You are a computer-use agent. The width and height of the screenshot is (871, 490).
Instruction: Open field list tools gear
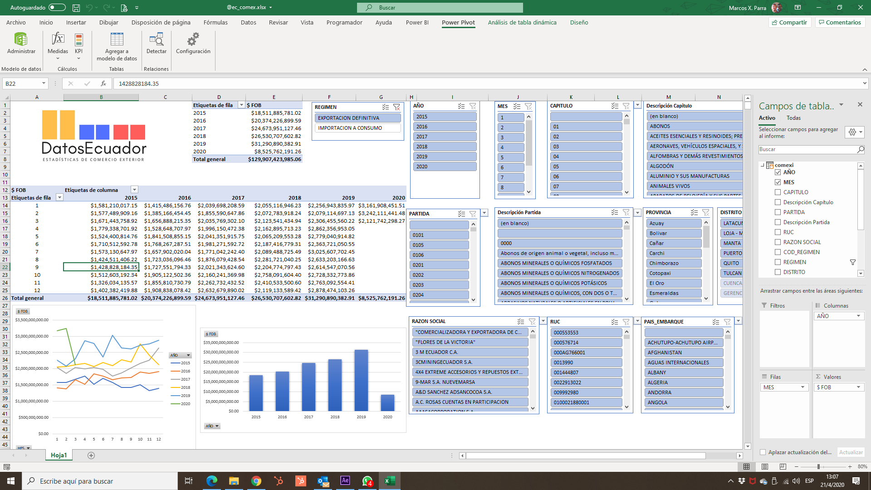click(855, 132)
